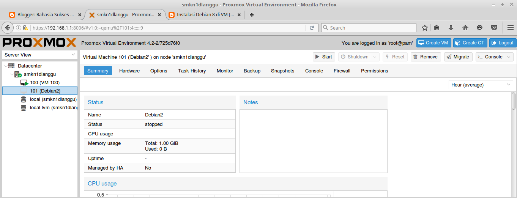Screen dimensions: 517x198
Task: Click the running VM 100 monitor icon
Action: coord(24,83)
